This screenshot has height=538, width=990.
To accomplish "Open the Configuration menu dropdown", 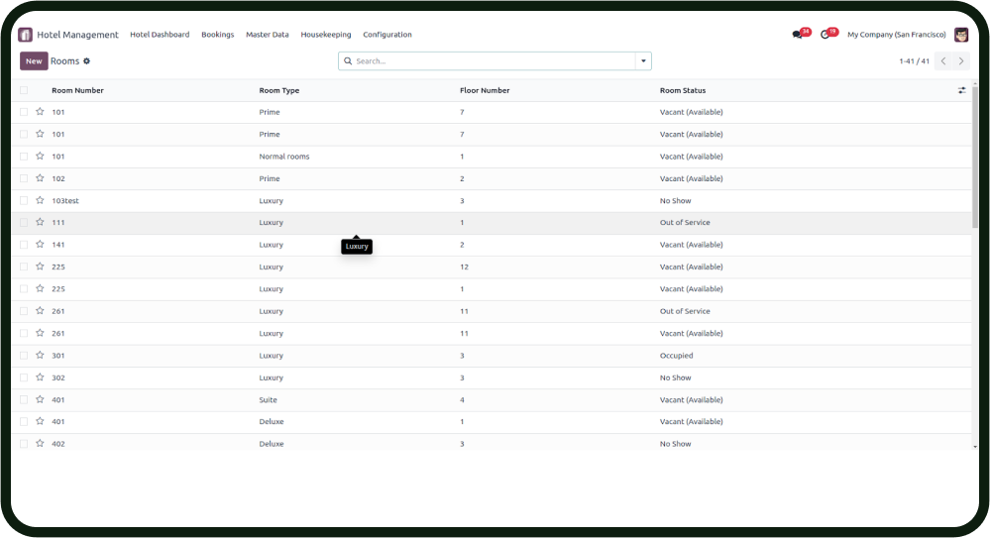I will (386, 35).
